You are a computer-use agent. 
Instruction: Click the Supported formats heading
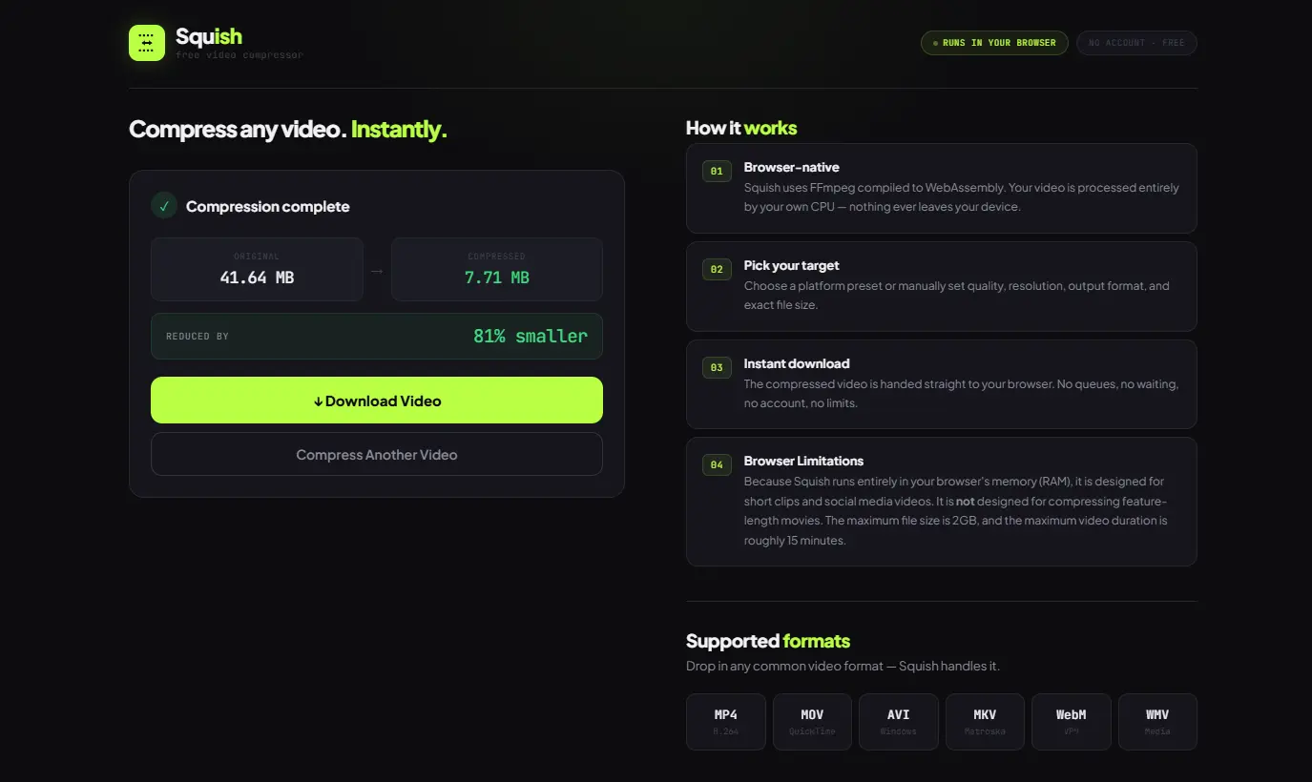pyautogui.click(x=768, y=641)
